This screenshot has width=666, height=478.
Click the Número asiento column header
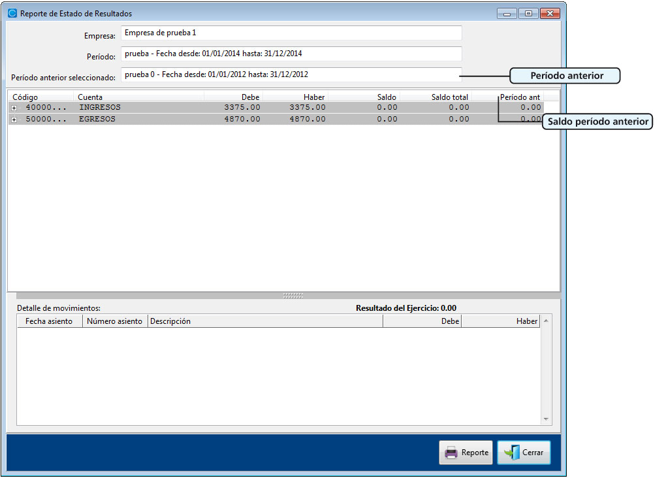pos(115,321)
